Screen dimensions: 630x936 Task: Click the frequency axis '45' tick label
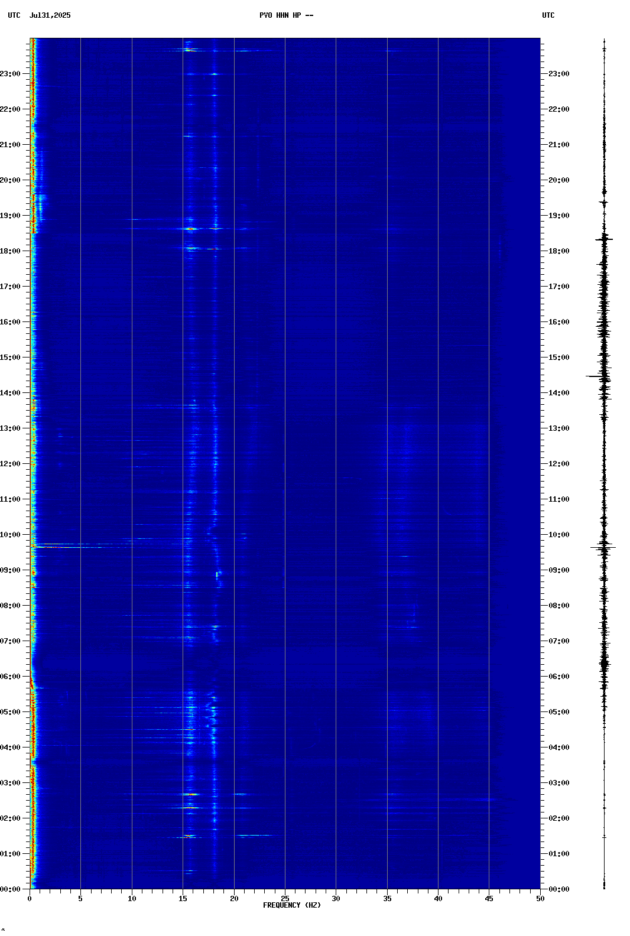pos(489,899)
